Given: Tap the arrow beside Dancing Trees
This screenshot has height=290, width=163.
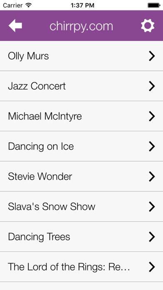Looking at the screenshot, I should pyautogui.click(x=152, y=237).
